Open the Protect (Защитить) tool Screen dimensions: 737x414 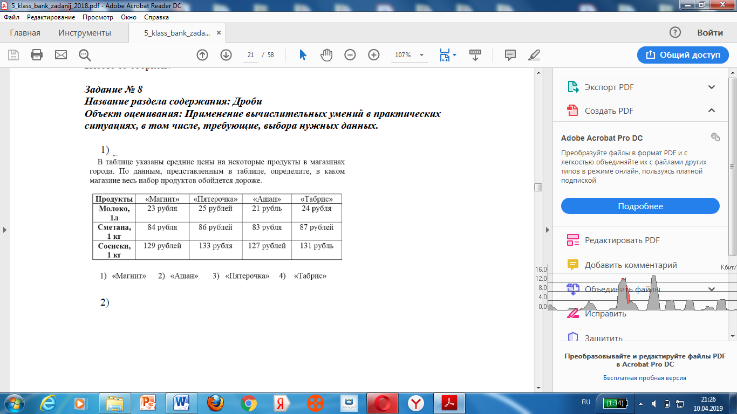595,338
